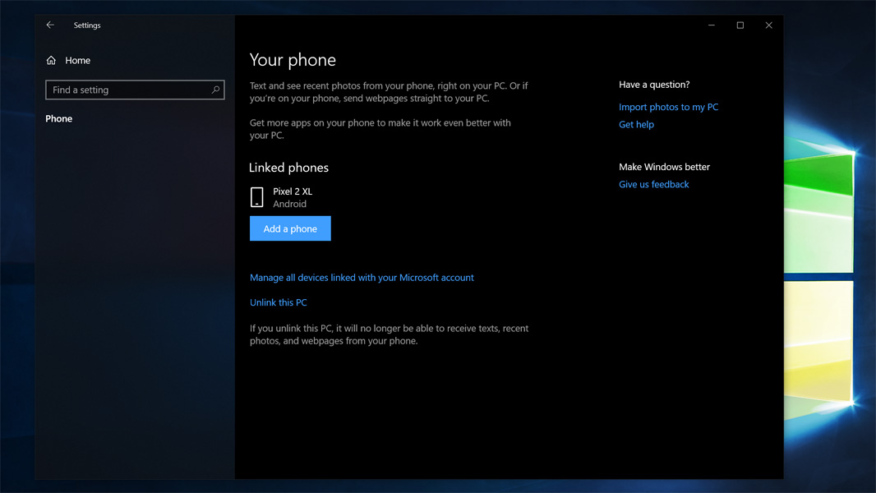Click the Your phone page heading
This screenshot has height=493, width=876.
293,60
